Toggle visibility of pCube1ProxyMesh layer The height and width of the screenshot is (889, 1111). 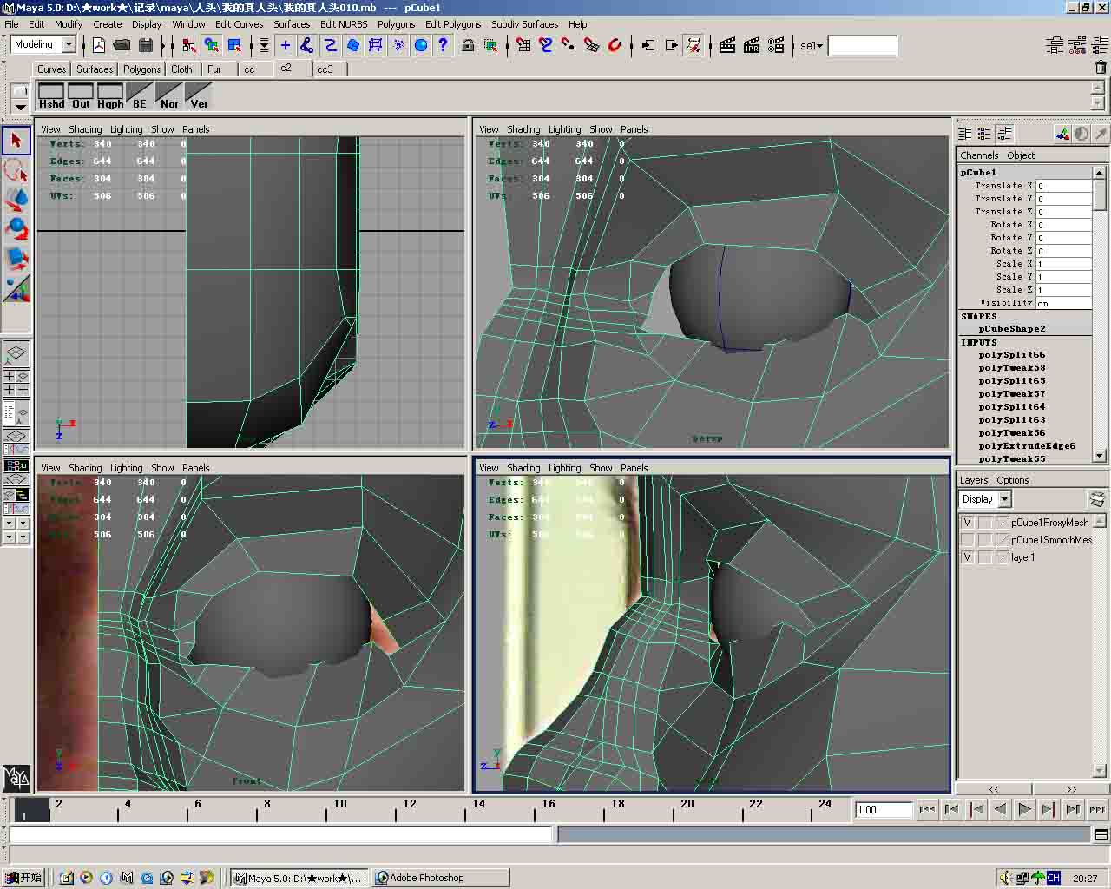(968, 523)
